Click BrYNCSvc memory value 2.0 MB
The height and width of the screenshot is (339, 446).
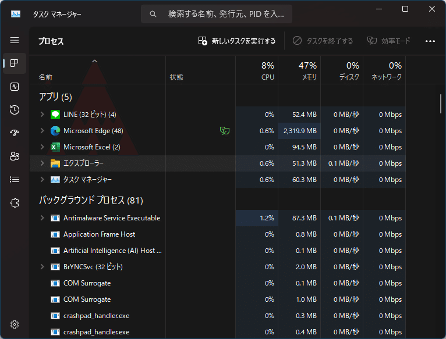point(306,267)
